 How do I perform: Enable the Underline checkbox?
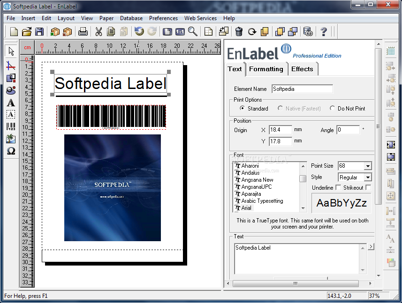click(x=338, y=188)
